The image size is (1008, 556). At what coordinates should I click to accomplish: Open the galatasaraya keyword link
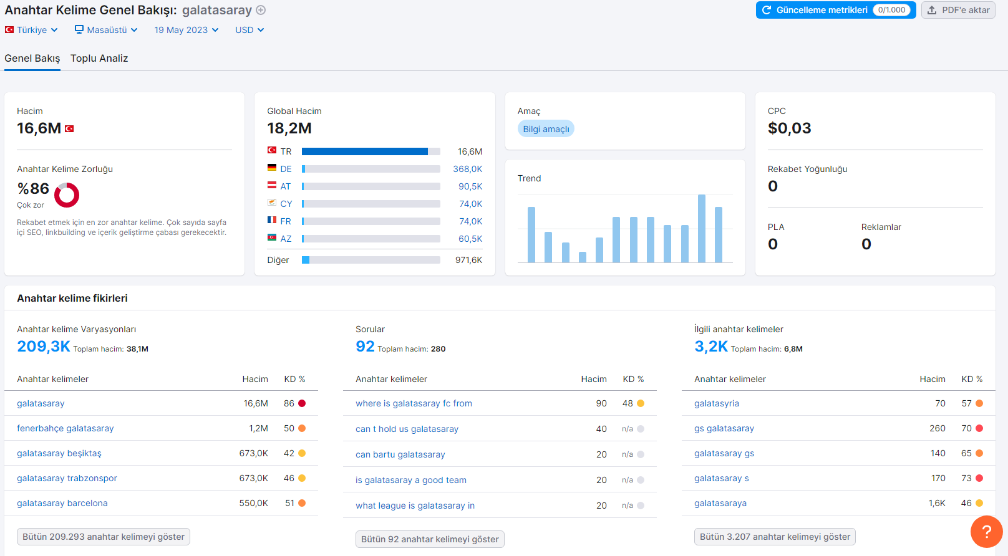click(x=720, y=503)
